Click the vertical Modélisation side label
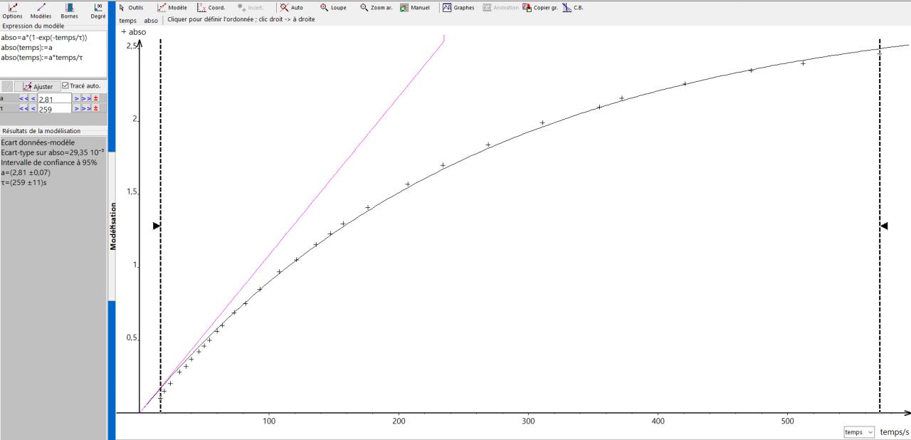 pyautogui.click(x=112, y=225)
